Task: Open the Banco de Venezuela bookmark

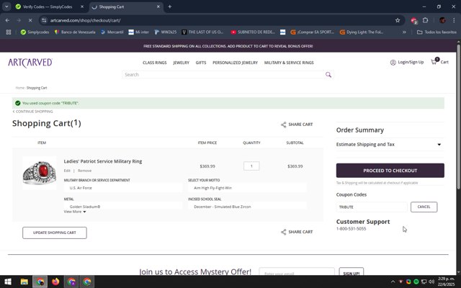Action: coord(75,32)
